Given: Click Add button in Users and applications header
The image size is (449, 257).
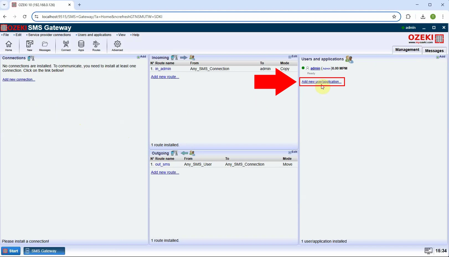Looking at the screenshot, I should 441,57.
